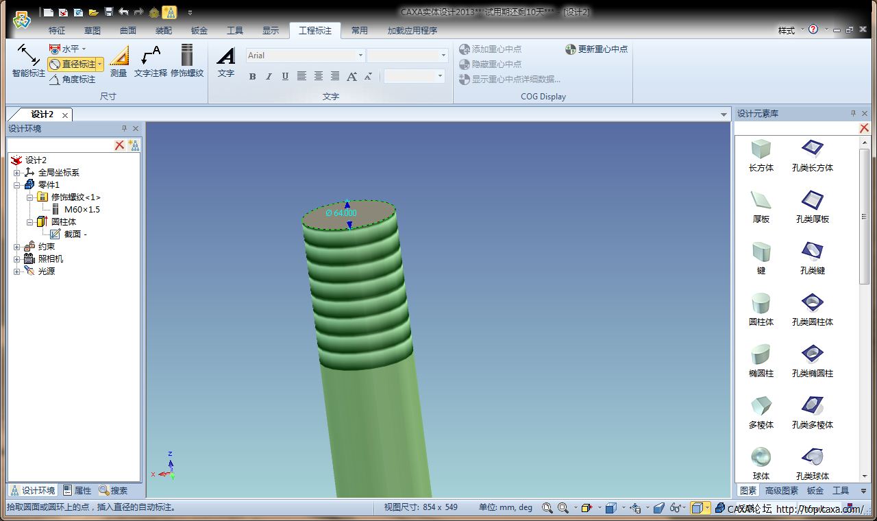The image size is (877, 521).
Task: Toggle italic text formatting
Action: click(269, 76)
